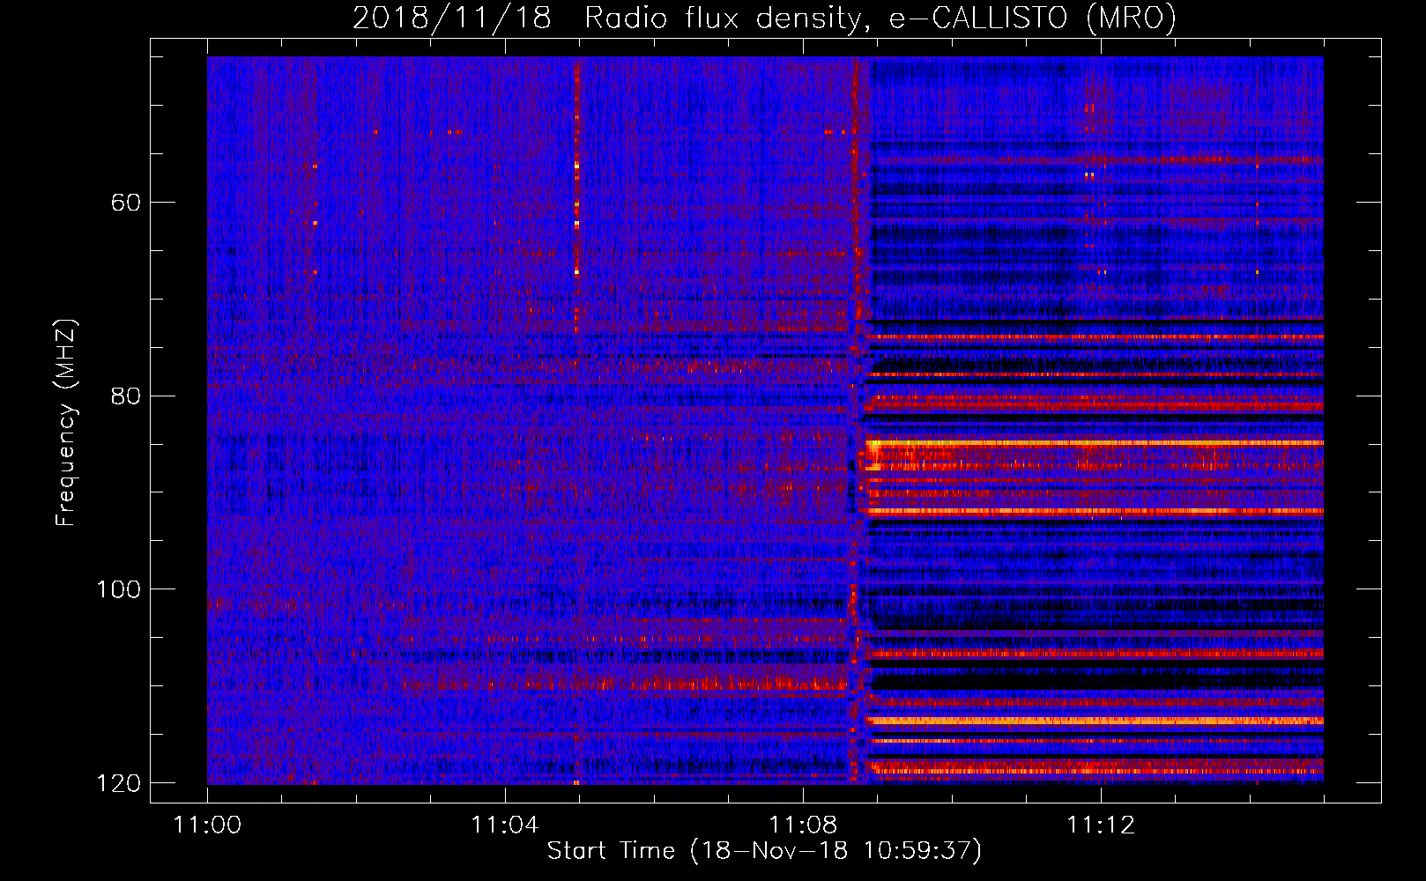Click the 'Frequency (MHZ)' axis label
The height and width of the screenshot is (881, 1426).
[66, 423]
